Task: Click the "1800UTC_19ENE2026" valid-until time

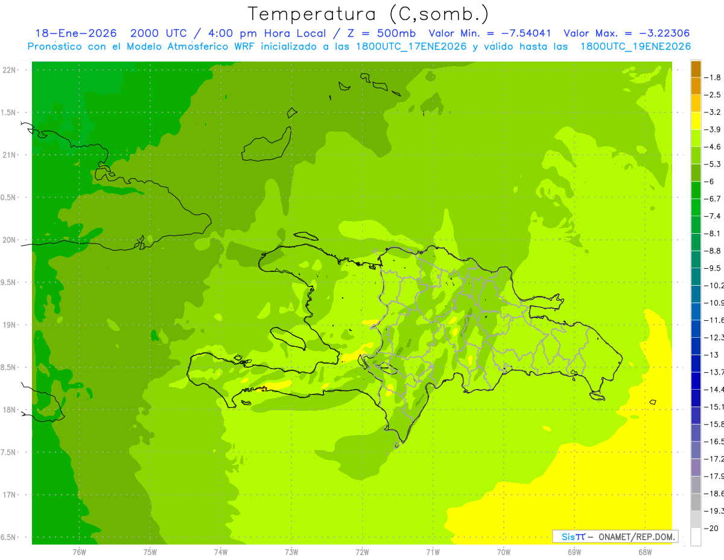Action: tap(635, 47)
